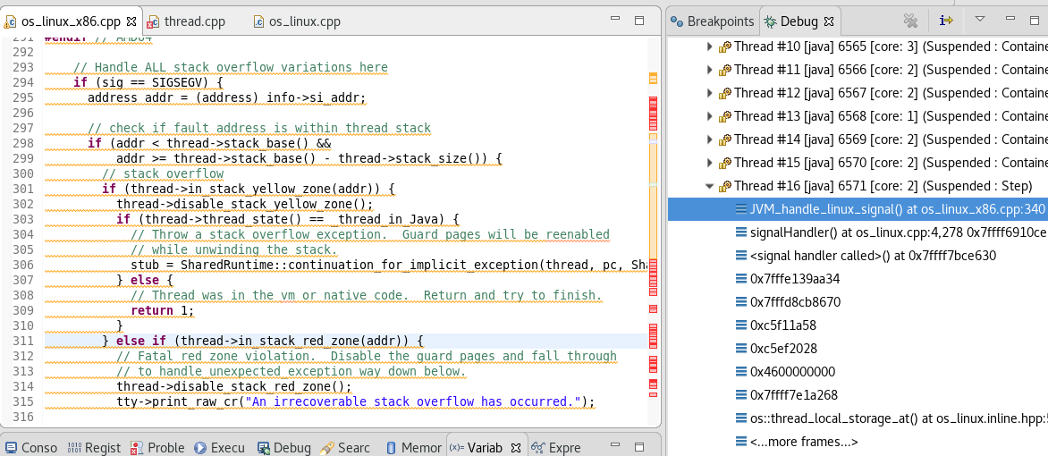Minimize the editor area

click(613, 20)
